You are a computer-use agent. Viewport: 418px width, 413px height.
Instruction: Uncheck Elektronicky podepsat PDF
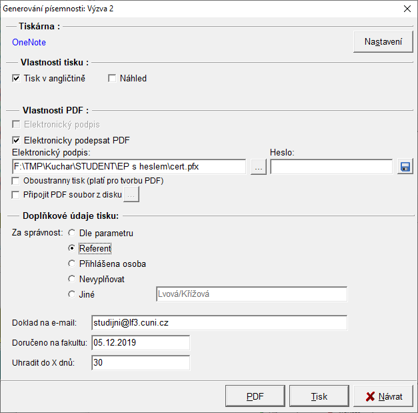(x=16, y=141)
